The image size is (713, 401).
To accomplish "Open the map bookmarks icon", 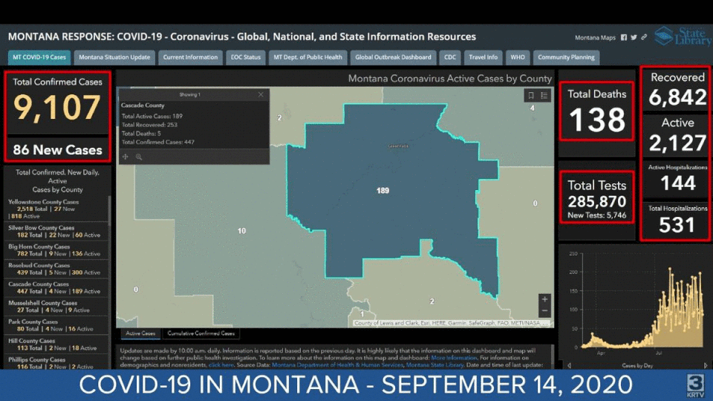I will click(530, 96).
